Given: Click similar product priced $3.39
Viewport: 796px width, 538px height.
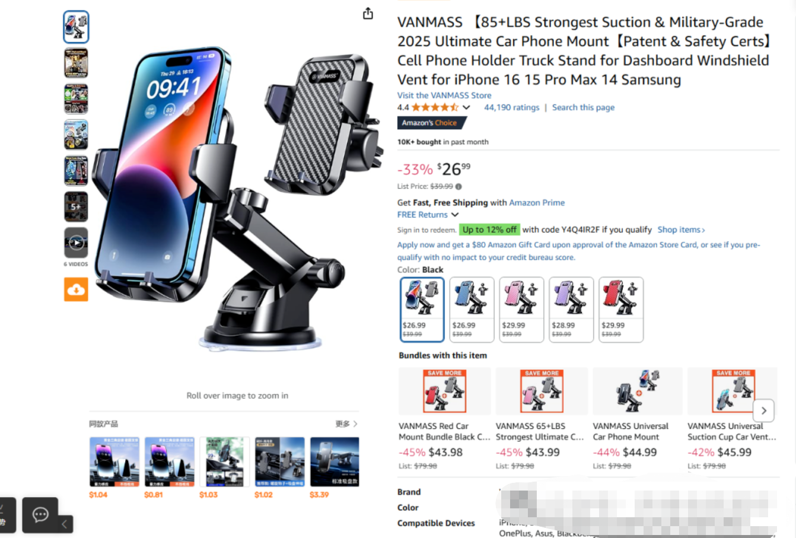Looking at the screenshot, I should click(x=335, y=467).
